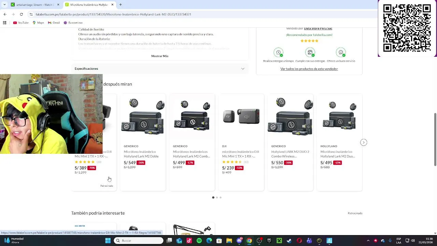Open Microsoft Store from the taskbar
437x246 pixels.
tap(219, 241)
